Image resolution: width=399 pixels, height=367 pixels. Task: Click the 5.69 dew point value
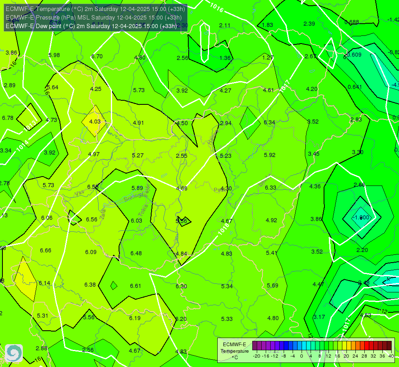pyautogui.click(x=273, y=285)
